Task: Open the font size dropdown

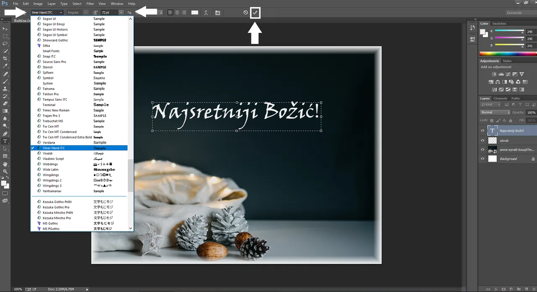Action: (x=121, y=13)
